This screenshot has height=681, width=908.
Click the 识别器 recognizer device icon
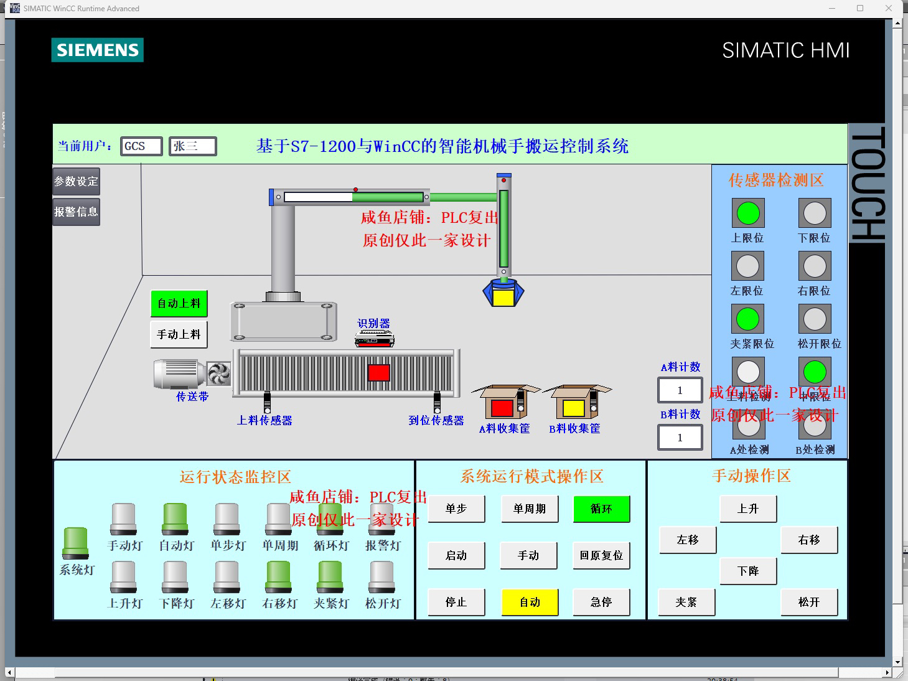tap(373, 338)
